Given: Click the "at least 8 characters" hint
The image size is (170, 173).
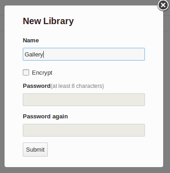Looking at the screenshot, I should (77, 86).
